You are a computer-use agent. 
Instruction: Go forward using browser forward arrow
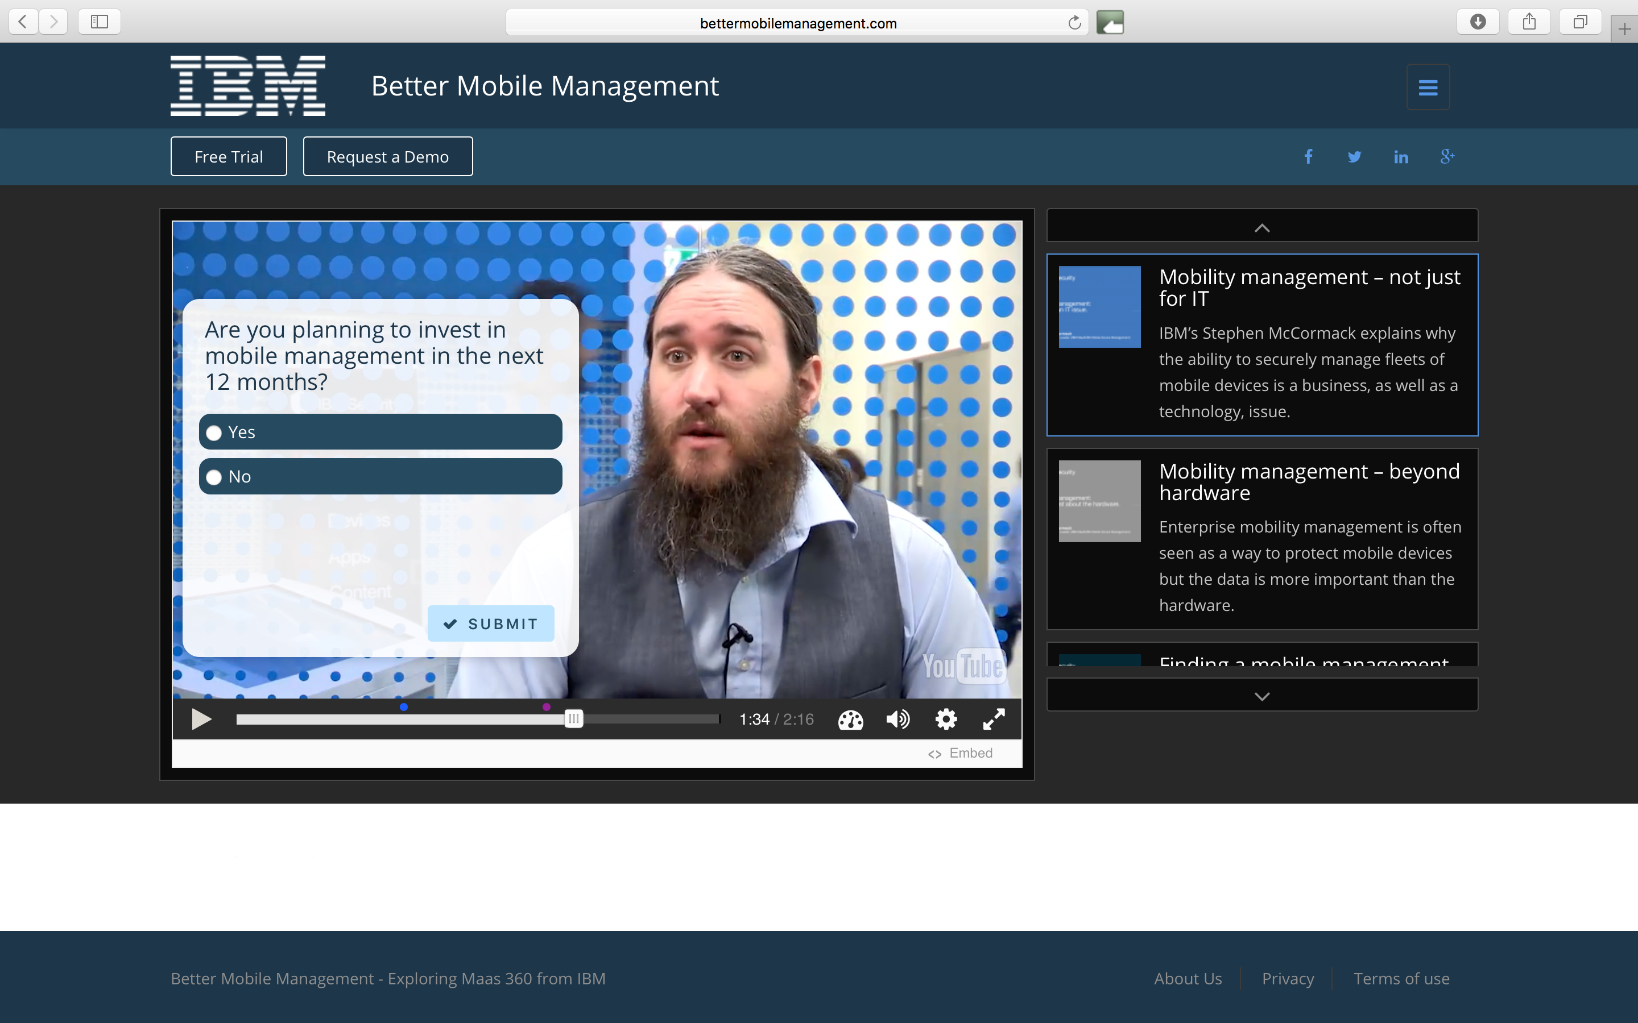(x=53, y=22)
